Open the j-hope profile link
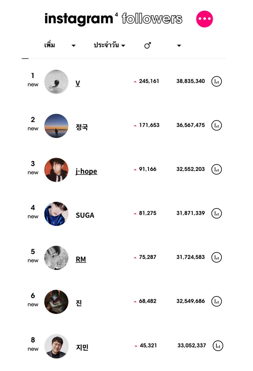Viewport: 253px width, 371px height. pyautogui.click(x=86, y=171)
